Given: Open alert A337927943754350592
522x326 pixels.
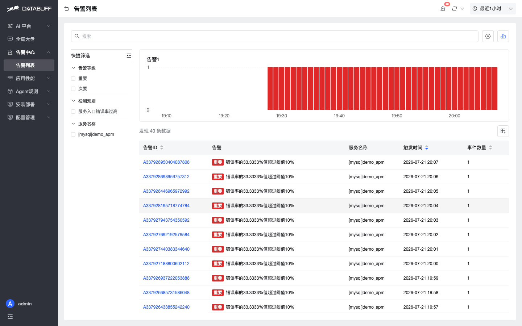Looking at the screenshot, I should [166, 220].
